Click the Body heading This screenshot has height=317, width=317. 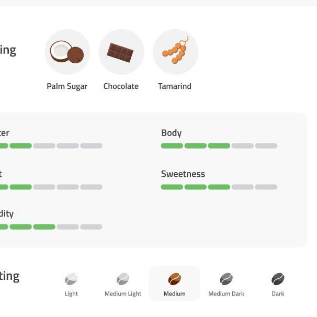click(x=172, y=133)
